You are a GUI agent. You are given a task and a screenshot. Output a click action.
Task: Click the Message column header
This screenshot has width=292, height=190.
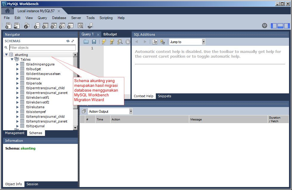(x=228, y=119)
